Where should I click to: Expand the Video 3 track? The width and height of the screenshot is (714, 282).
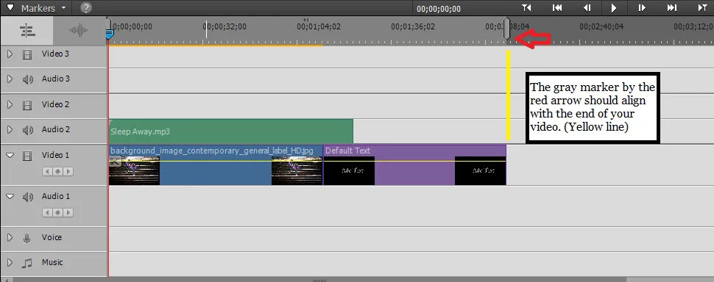tap(10, 54)
